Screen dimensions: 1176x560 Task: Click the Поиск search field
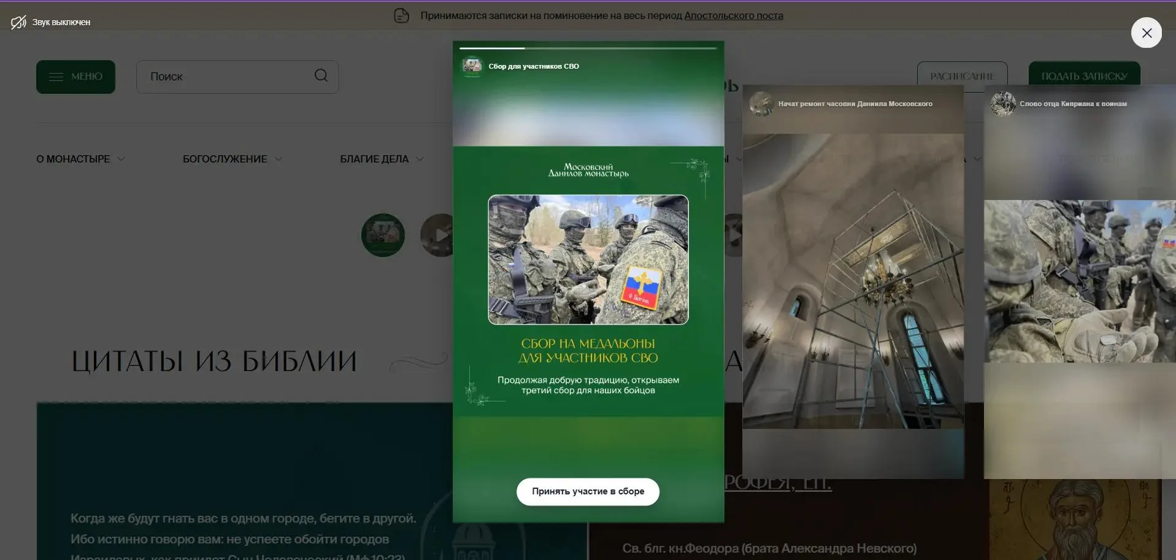[x=237, y=77]
